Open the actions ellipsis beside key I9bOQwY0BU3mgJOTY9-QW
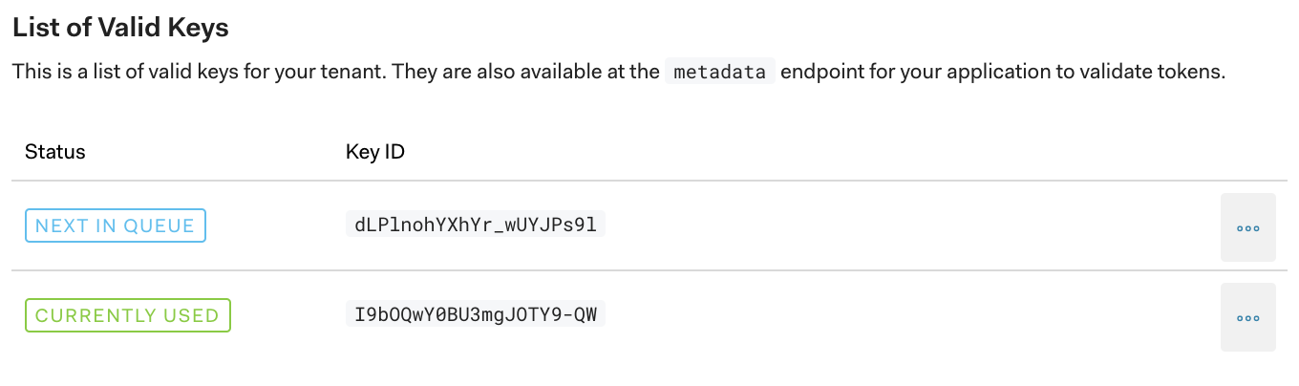The width and height of the screenshot is (1299, 386). (1247, 317)
